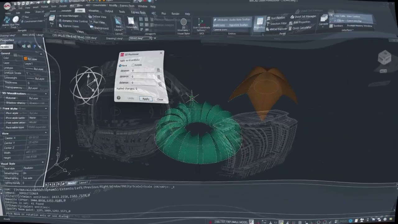Select the Move radio button
The width and height of the screenshot is (398, 224).
click(x=120, y=66)
